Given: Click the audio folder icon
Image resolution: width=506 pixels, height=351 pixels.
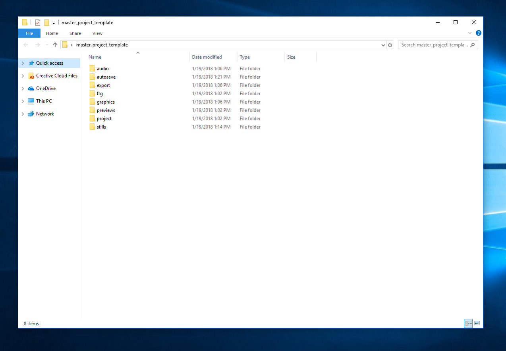Looking at the screenshot, I should point(92,69).
